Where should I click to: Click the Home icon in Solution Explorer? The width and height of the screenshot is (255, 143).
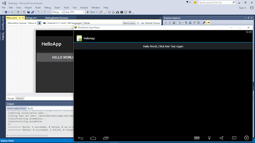click(174, 23)
